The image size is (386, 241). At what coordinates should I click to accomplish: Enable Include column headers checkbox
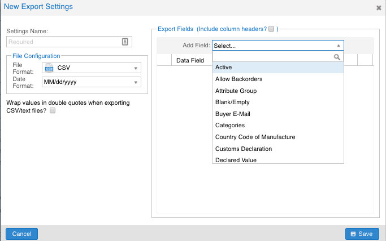coord(271,29)
